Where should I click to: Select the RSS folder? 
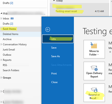5,65
